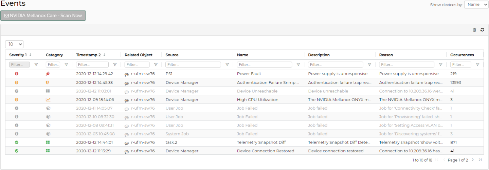Click the filter funnel icon in Description column

369,64
